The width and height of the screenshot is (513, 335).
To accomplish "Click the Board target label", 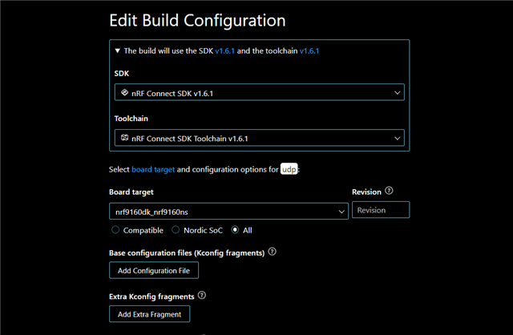I will (131, 192).
